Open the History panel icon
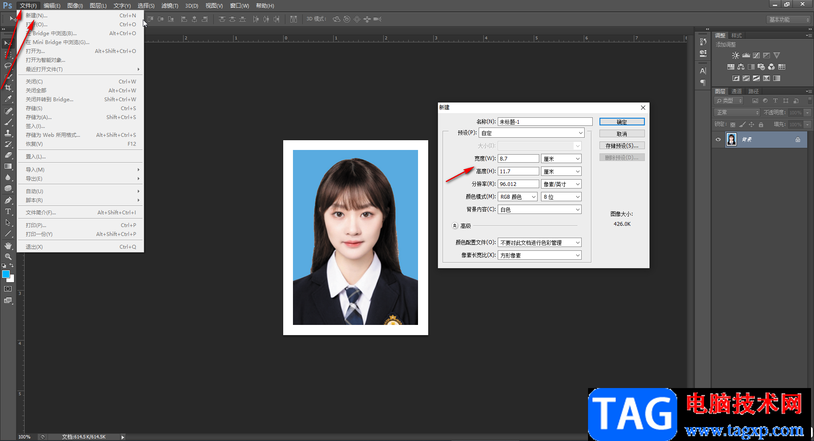This screenshot has width=814, height=441. pos(703,42)
